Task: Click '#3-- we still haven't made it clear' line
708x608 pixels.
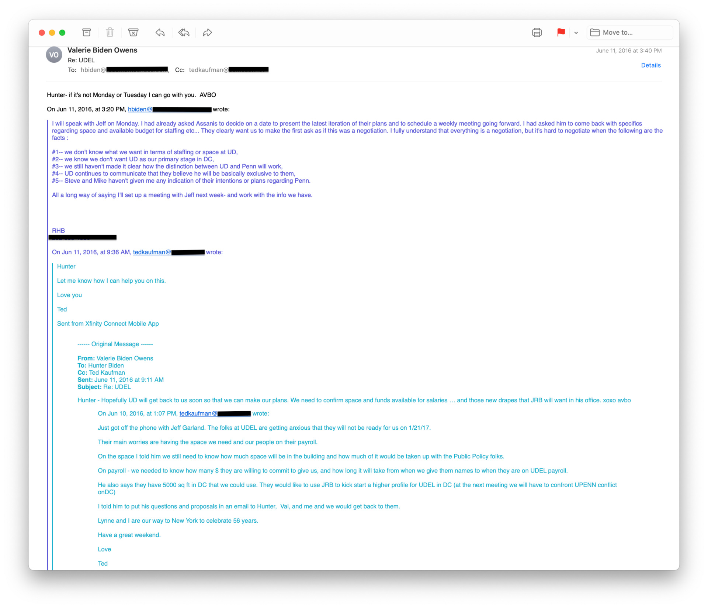Action: [x=167, y=166]
